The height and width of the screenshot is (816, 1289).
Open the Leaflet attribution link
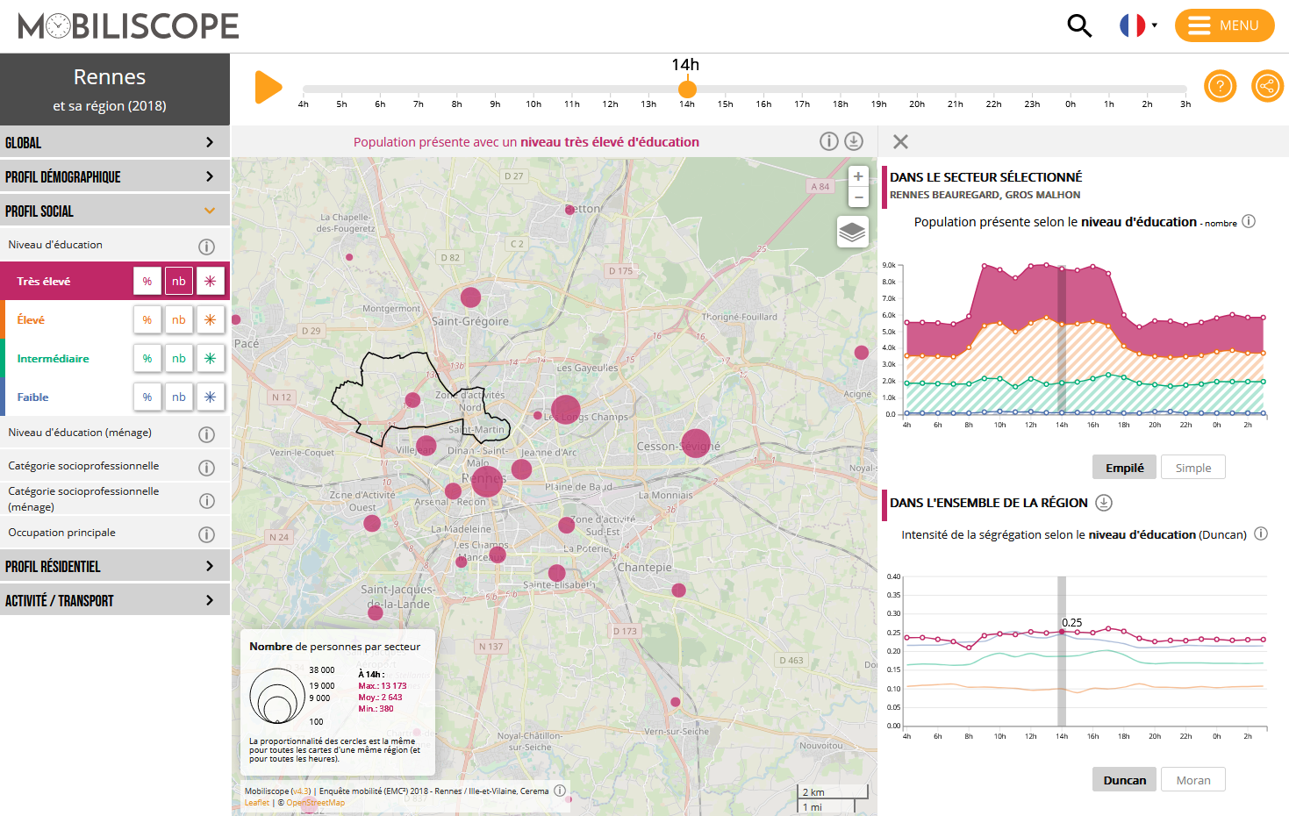coord(257,803)
